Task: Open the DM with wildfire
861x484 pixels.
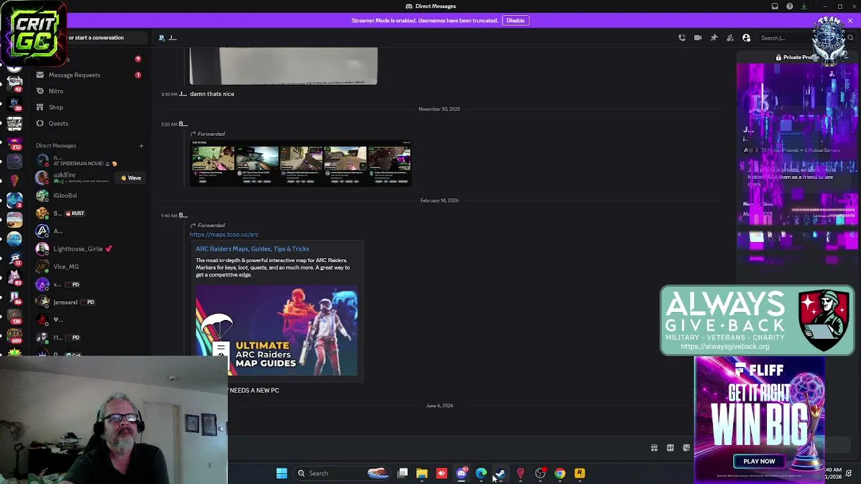Action: tap(74, 177)
